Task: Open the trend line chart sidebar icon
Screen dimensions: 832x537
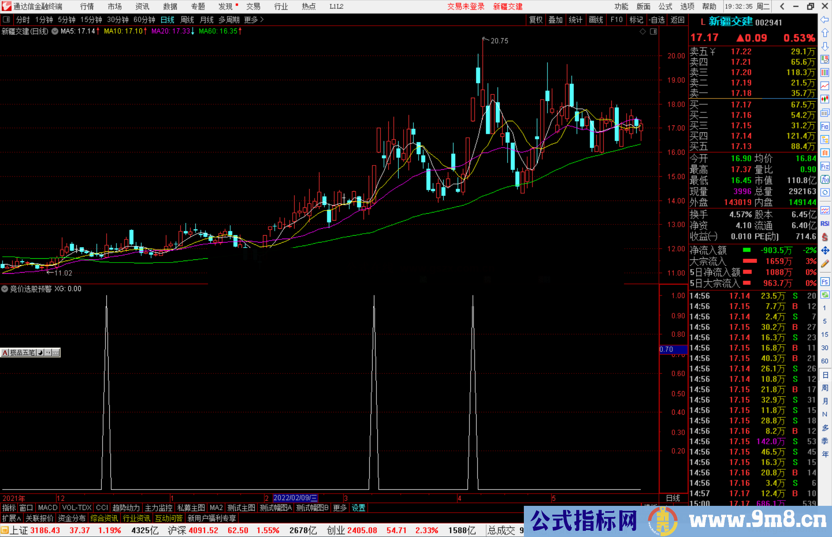Action: tap(825, 86)
